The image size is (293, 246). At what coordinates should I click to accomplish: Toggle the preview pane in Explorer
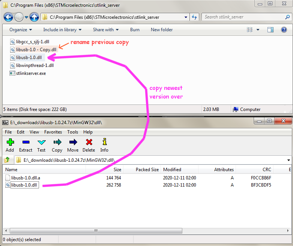point(270,30)
